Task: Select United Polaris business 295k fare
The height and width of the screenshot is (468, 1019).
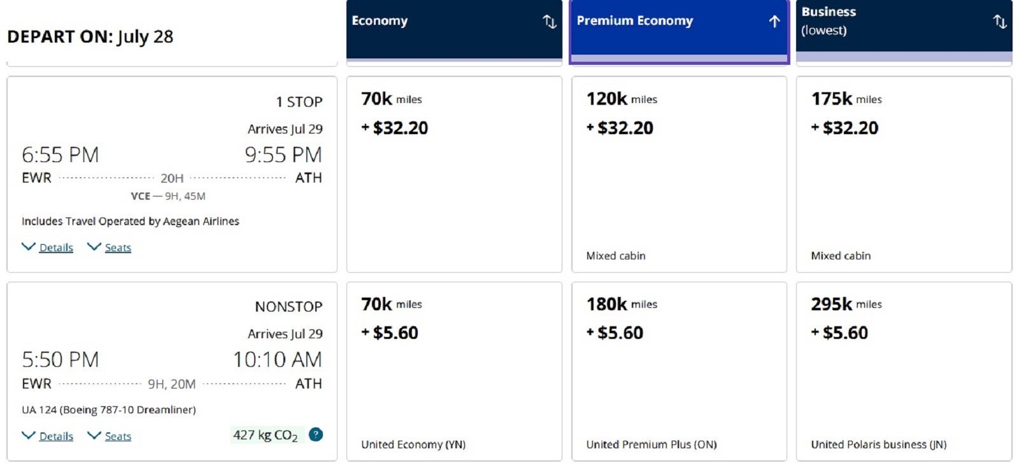Action: 904,371
